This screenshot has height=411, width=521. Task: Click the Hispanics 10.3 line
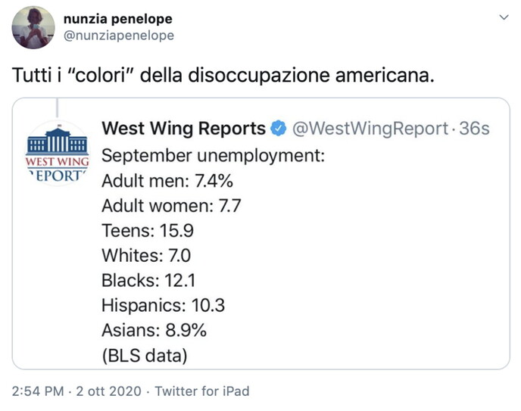[163, 306]
